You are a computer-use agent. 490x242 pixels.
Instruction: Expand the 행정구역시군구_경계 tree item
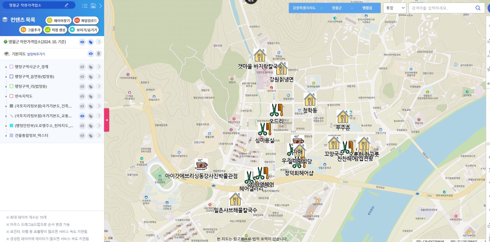click(x=6, y=67)
